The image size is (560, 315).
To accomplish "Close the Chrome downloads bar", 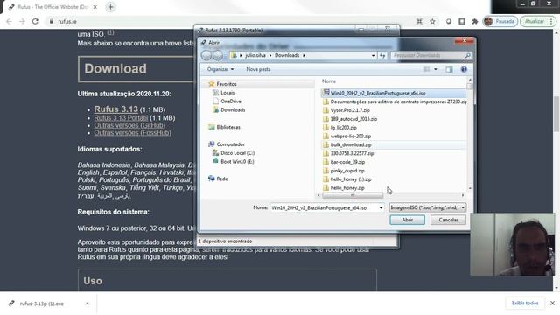I will (552, 304).
